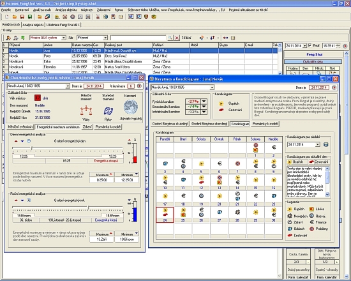Click the horizontal double-arrow icon in Osoby toolbar
Image resolution: width=351 pixels, height=281 pixels.
coord(226,38)
